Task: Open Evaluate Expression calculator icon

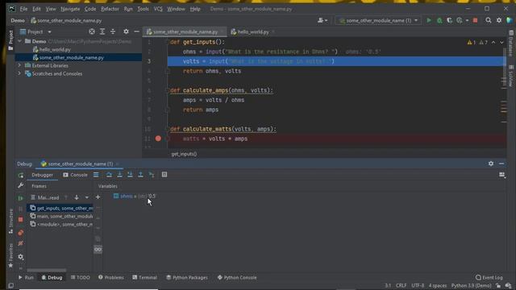Action: [x=164, y=175]
